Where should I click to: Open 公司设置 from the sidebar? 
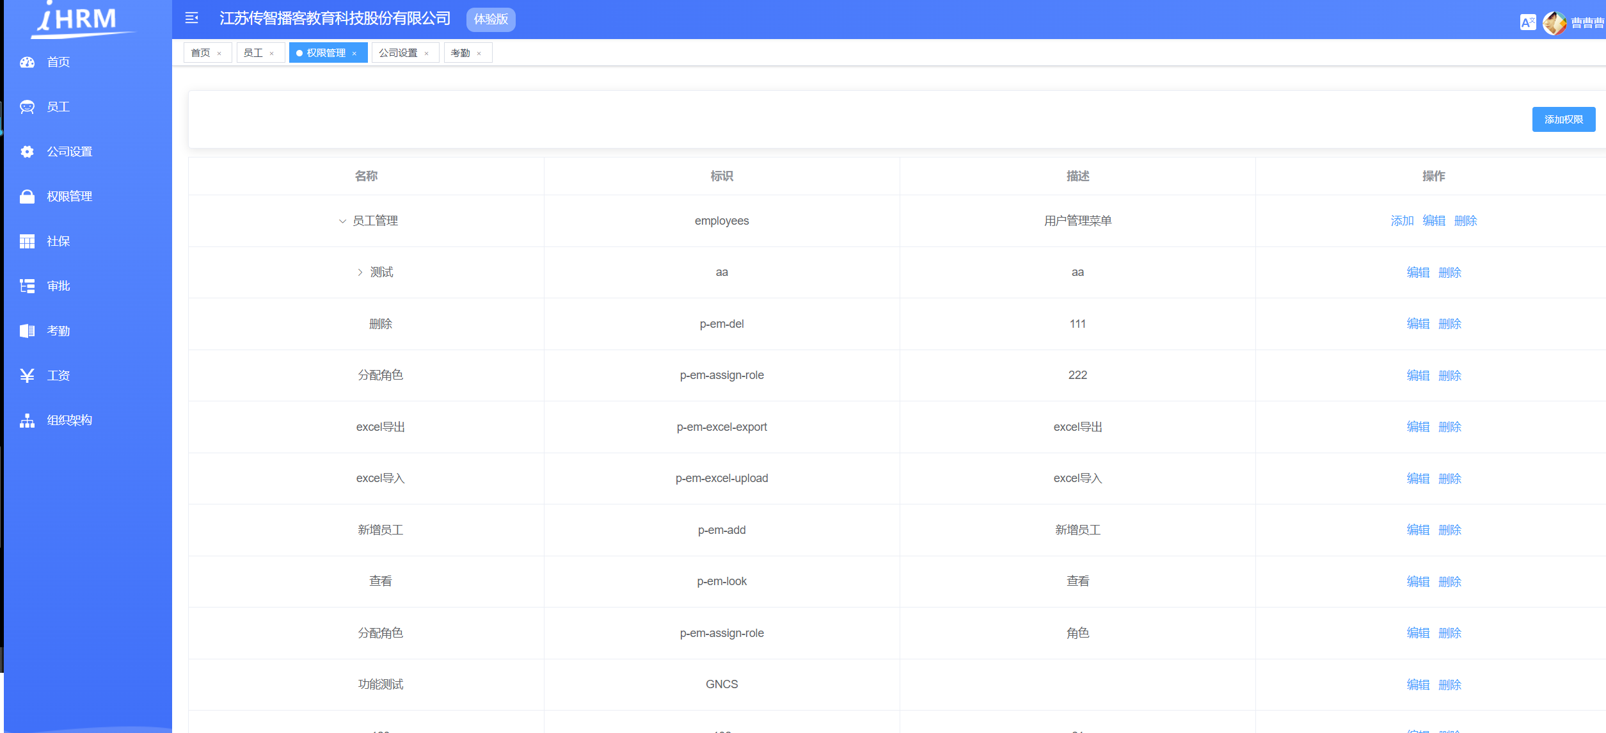28,152
